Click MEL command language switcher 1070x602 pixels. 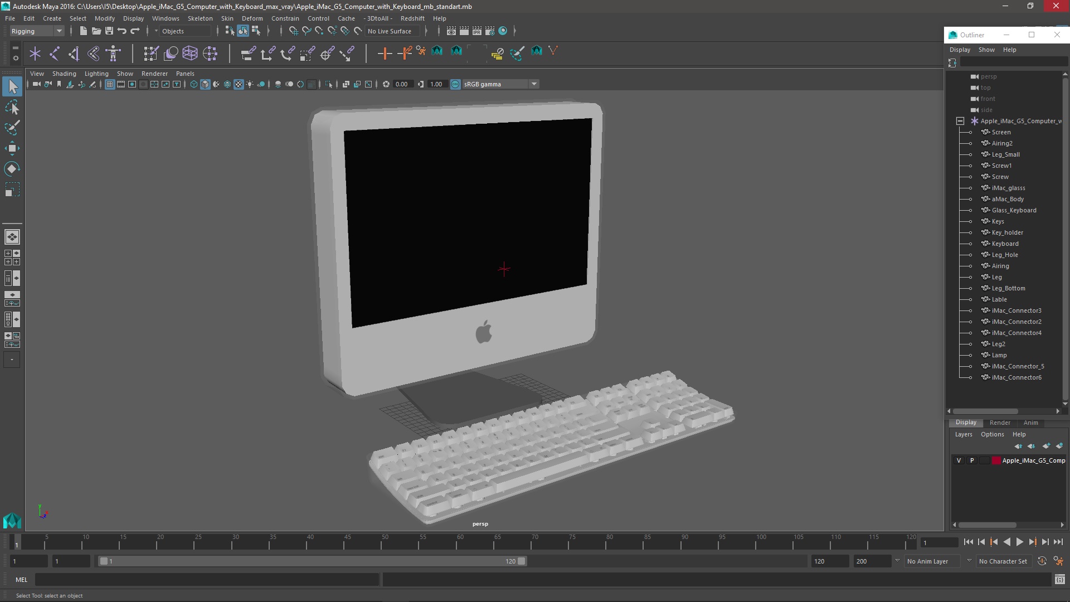(21, 580)
